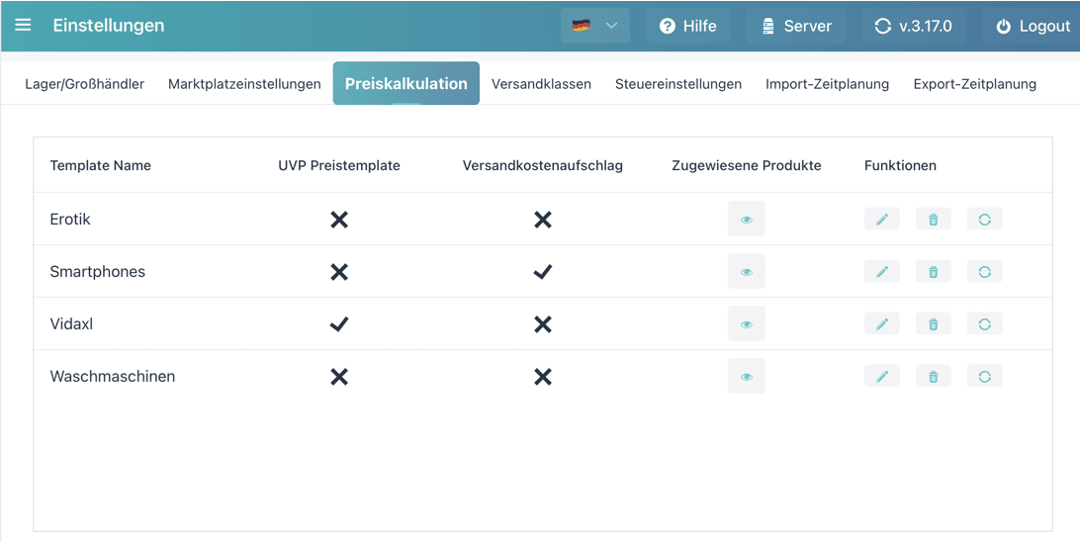The height and width of the screenshot is (542, 1080).
Task: Switch to the Versandklassen tab
Action: pos(541,84)
